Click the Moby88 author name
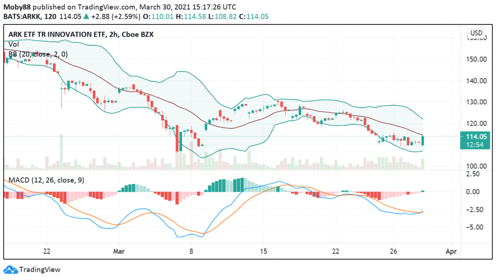 tap(17, 7)
